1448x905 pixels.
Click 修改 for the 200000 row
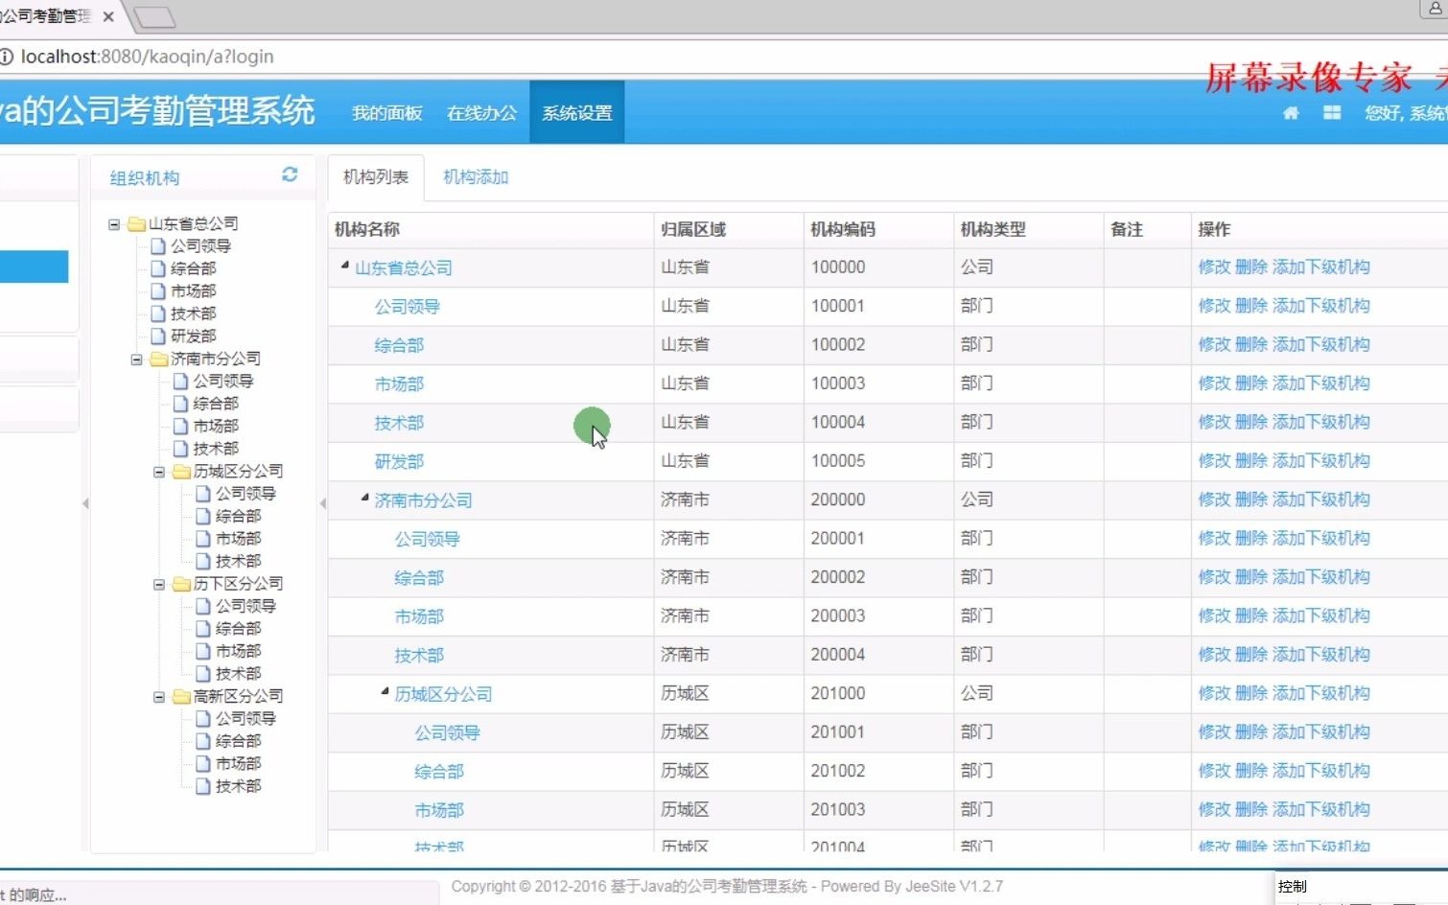point(1214,499)
